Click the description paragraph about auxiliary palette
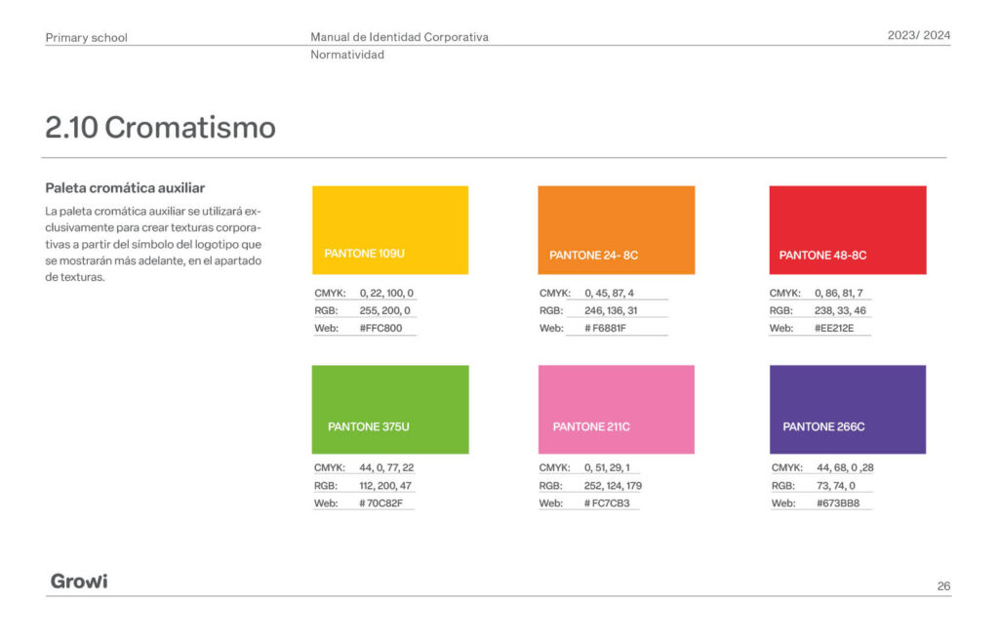This screenshot has width=999, height=642. click(x=153, y=244)
